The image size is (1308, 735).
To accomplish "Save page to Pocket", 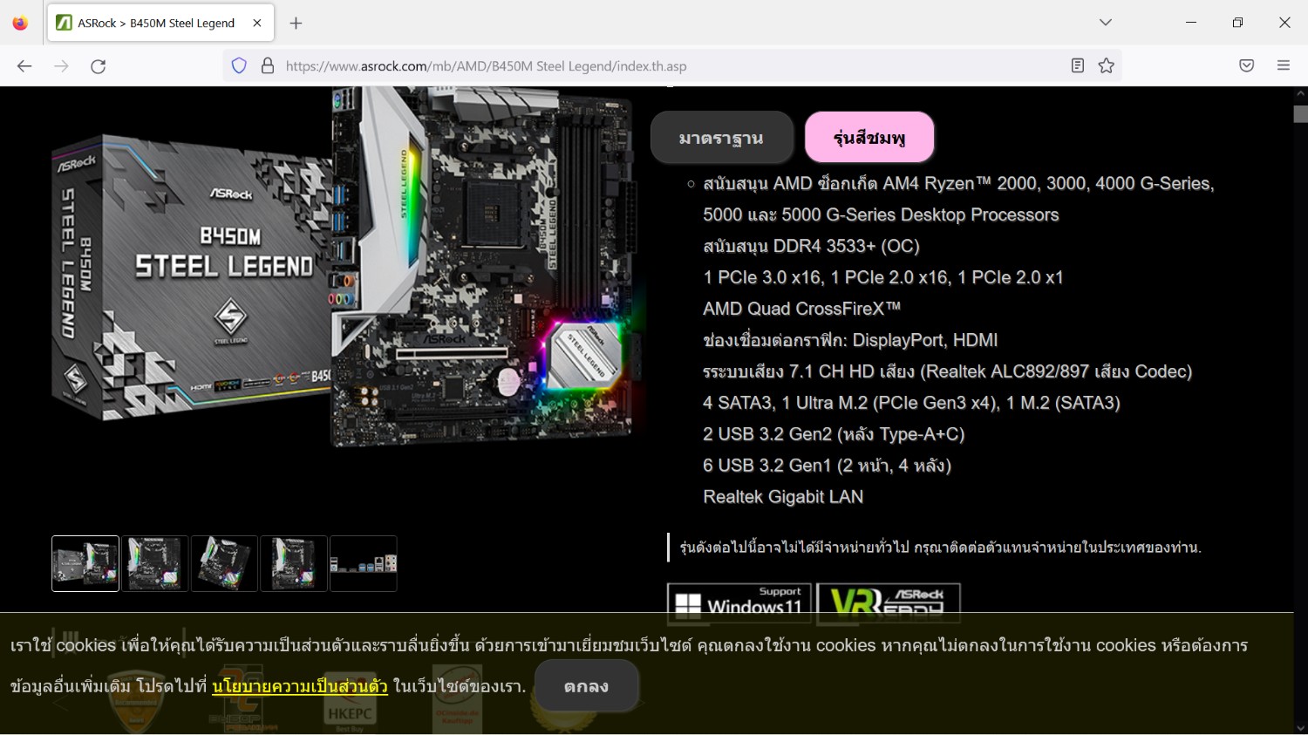I will click(1247, 65).
